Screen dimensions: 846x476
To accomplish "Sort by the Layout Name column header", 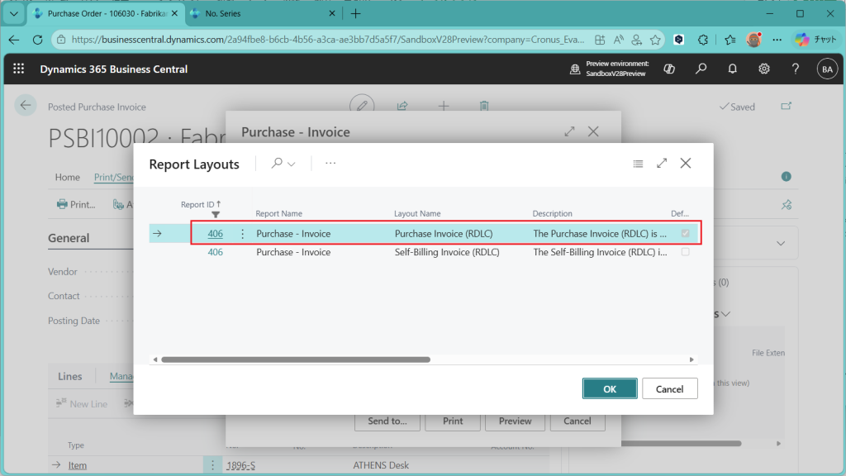I will (x=417, y=214).
